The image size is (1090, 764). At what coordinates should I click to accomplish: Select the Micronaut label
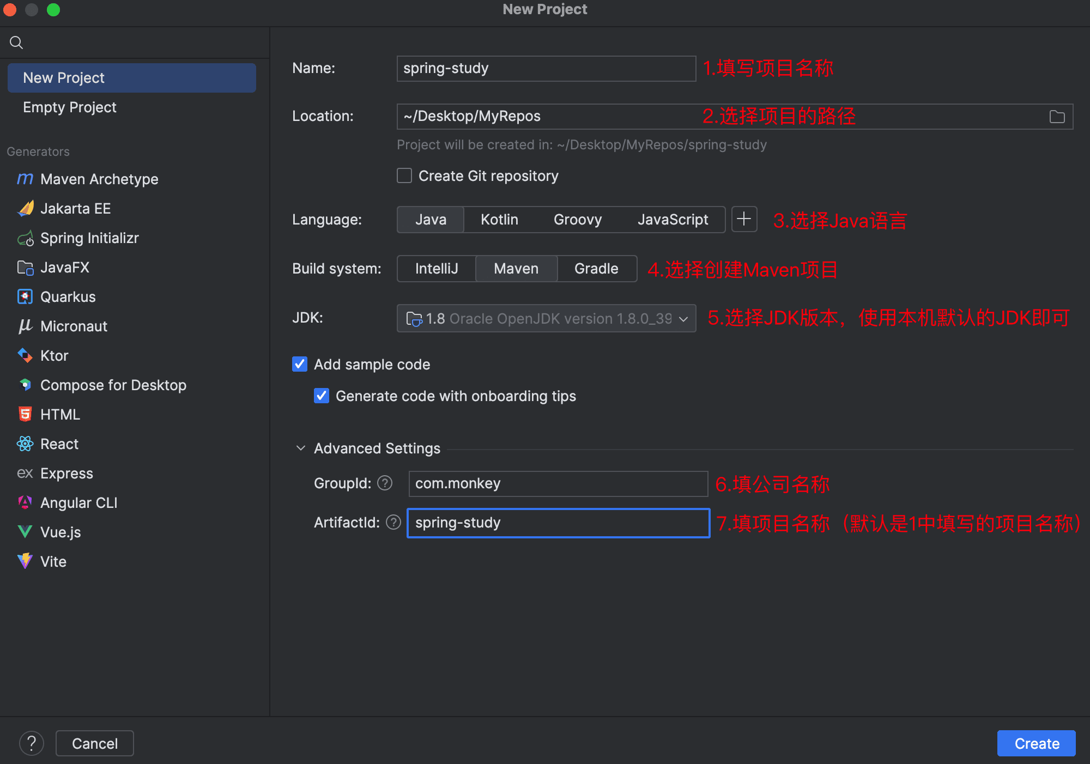coord(74,326)
